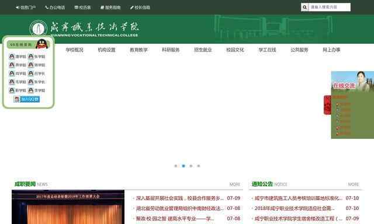The height and width of the screenshot is (224, 374).
Task: Click MORE next to 咸职要闻 news
Action: [235, 184]
